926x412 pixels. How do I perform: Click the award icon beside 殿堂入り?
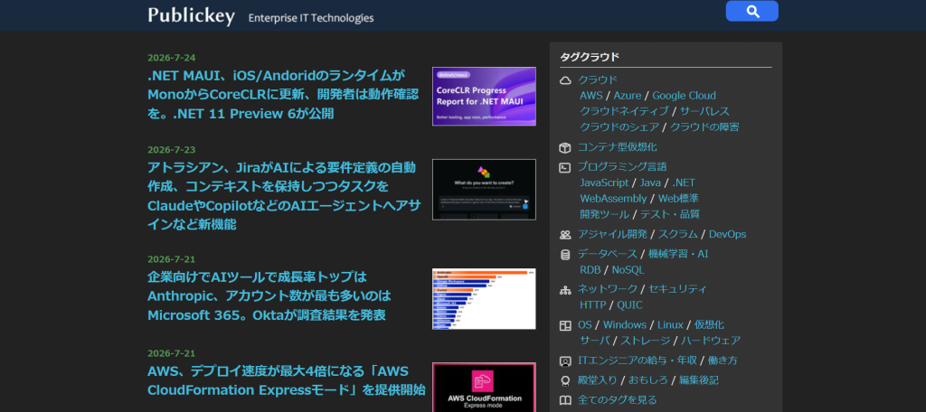pos(565,380)
